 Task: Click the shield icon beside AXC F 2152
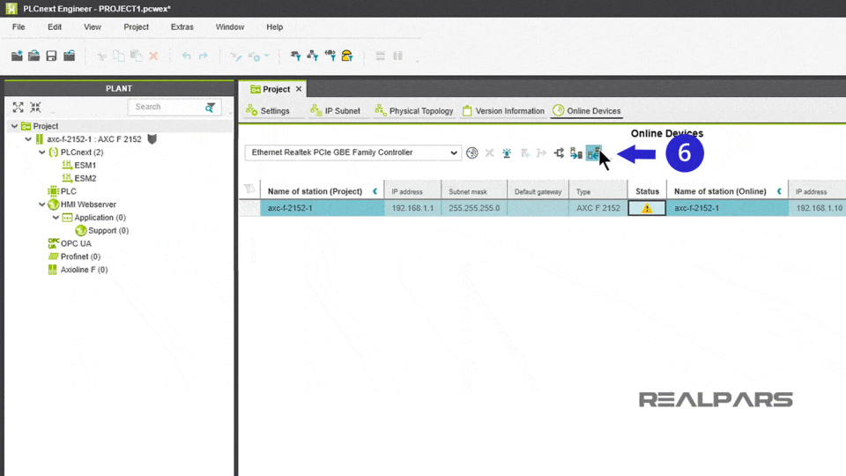[152, 139]
